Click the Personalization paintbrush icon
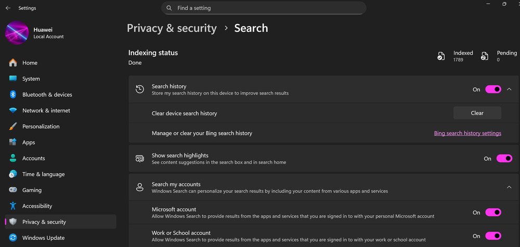 pos(13,126)
